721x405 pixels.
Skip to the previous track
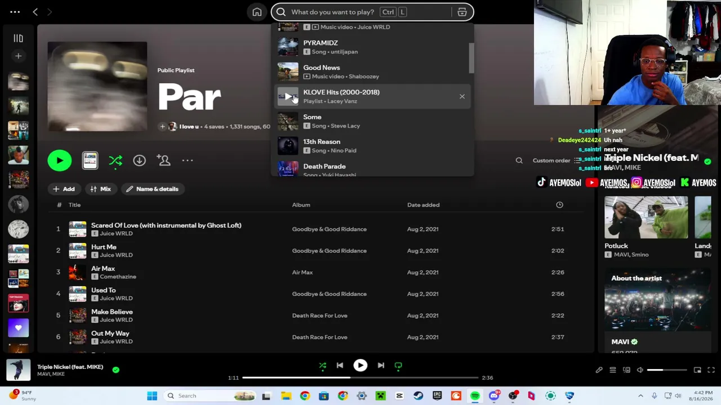[340, 366]
